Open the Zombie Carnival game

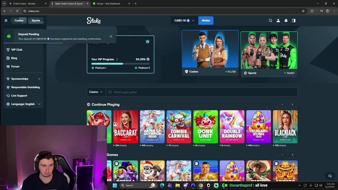[x=179, y=127]
